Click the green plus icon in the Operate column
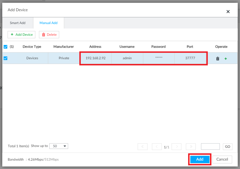 point(226,59)
